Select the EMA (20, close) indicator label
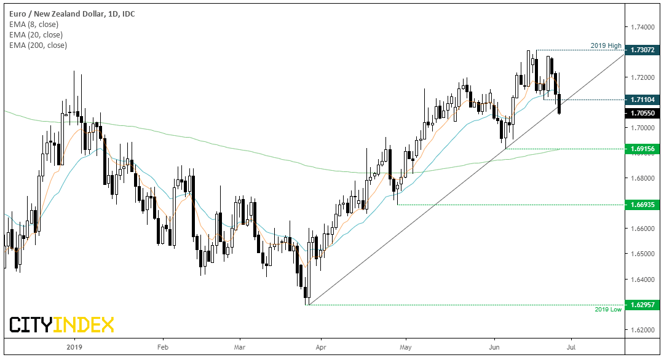 (36, 34)
